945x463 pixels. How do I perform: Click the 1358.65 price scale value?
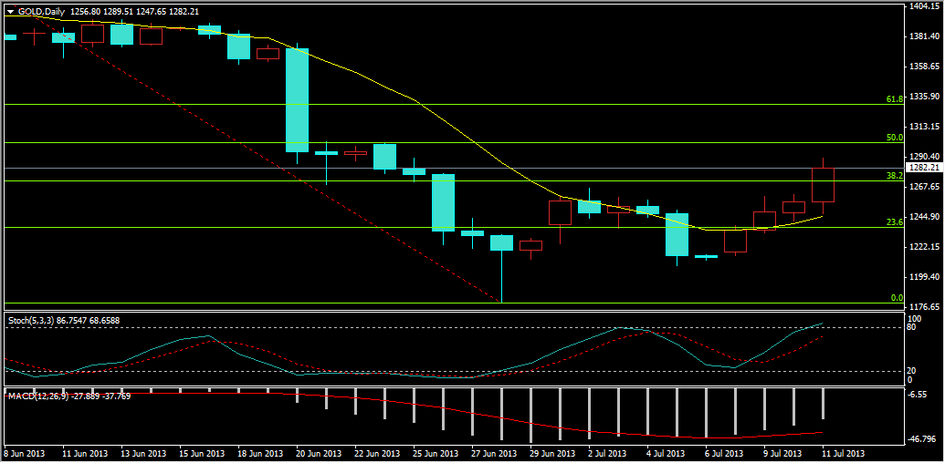(923, 67)
